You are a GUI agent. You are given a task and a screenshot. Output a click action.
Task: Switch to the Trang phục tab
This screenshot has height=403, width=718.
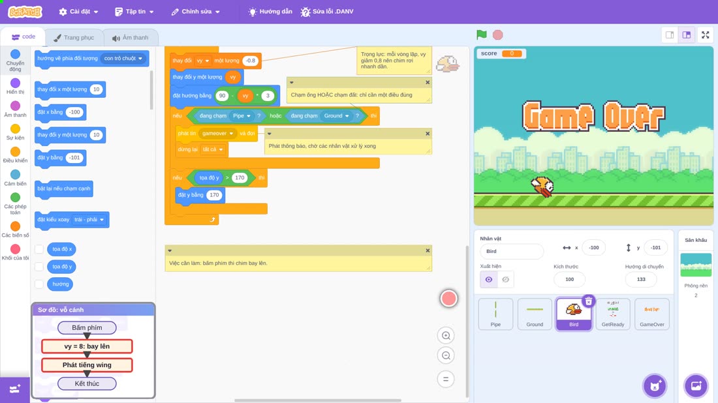74,38
